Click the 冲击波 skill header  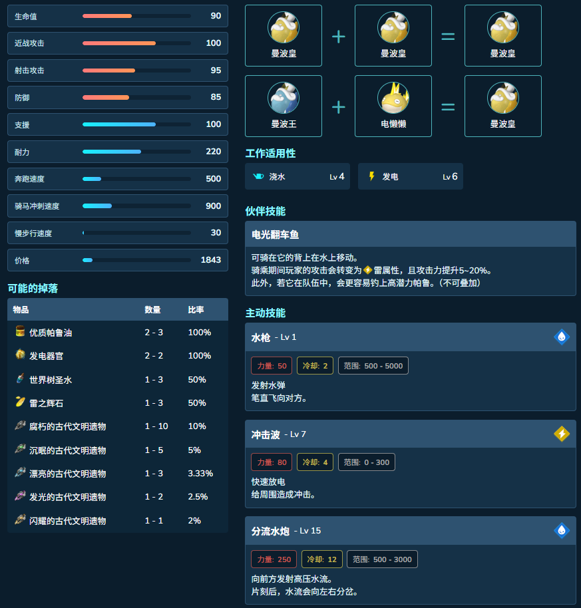(x=411, y=434)
